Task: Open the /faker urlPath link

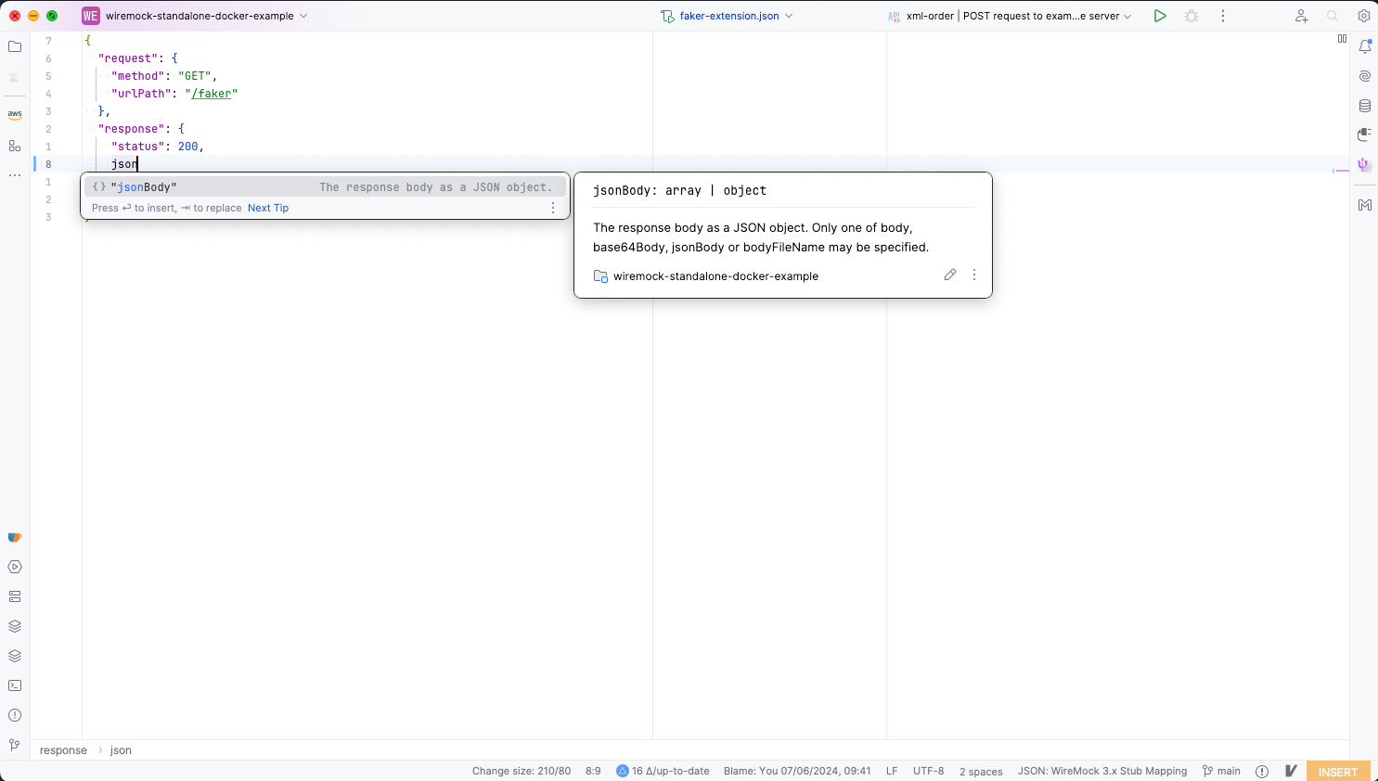Action: [x=211, y=94]
